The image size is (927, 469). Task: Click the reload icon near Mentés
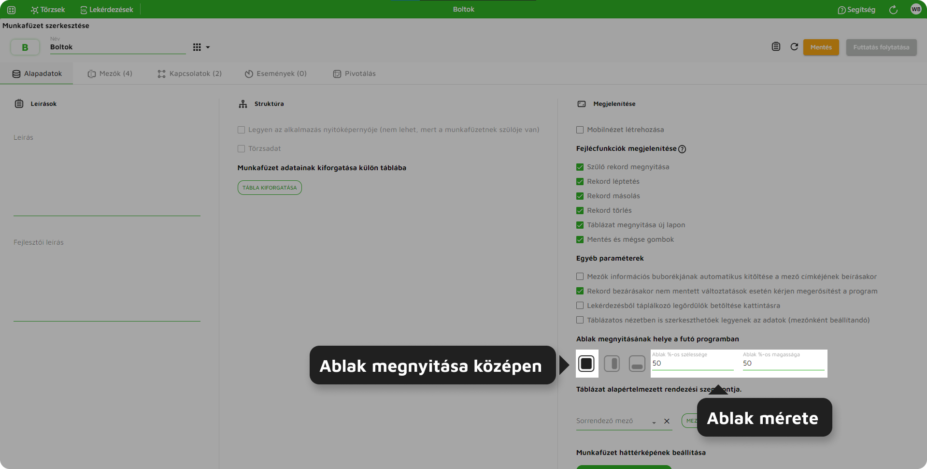pyautogui.click(x=794, y=47)
